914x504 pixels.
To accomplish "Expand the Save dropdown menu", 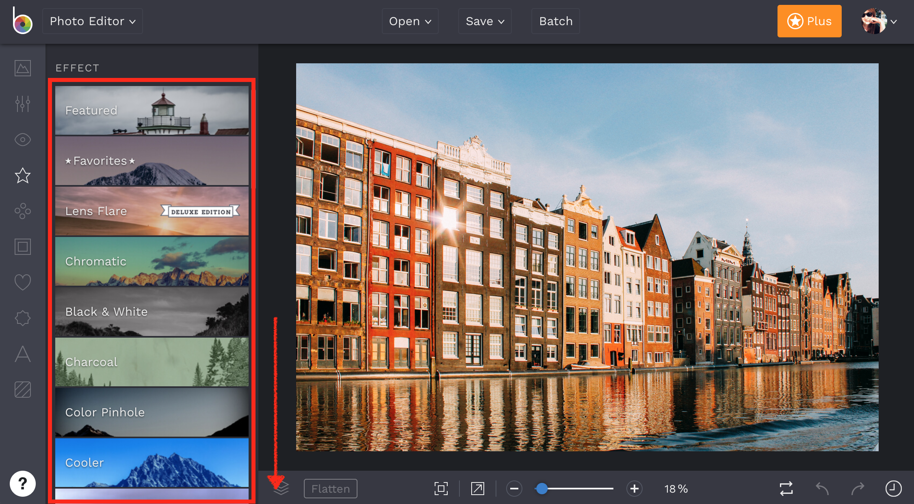I will (485, 21).
